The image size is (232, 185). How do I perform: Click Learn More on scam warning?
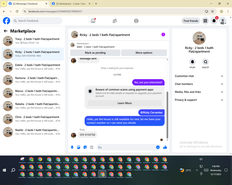125,103
